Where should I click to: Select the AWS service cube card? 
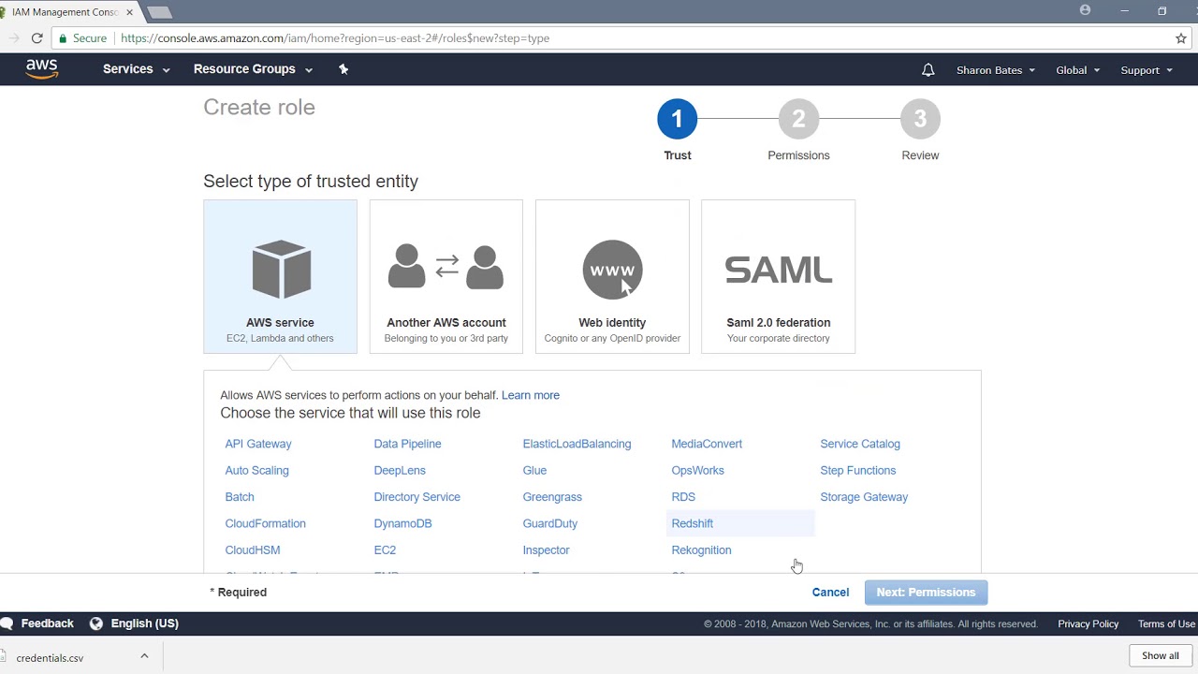point(280,276)
